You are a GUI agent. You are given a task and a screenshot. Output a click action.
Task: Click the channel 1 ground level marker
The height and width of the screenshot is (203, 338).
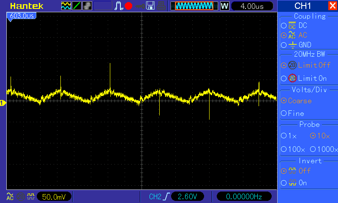(3, 103)
